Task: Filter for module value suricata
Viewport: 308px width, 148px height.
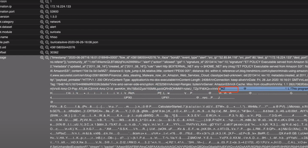Action: click(42, 32)
